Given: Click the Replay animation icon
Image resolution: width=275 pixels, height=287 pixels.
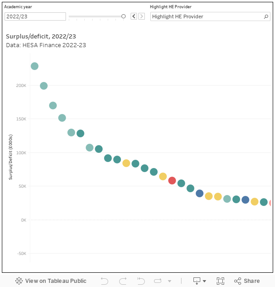Looking at the screenshot, I should (158, 281).
